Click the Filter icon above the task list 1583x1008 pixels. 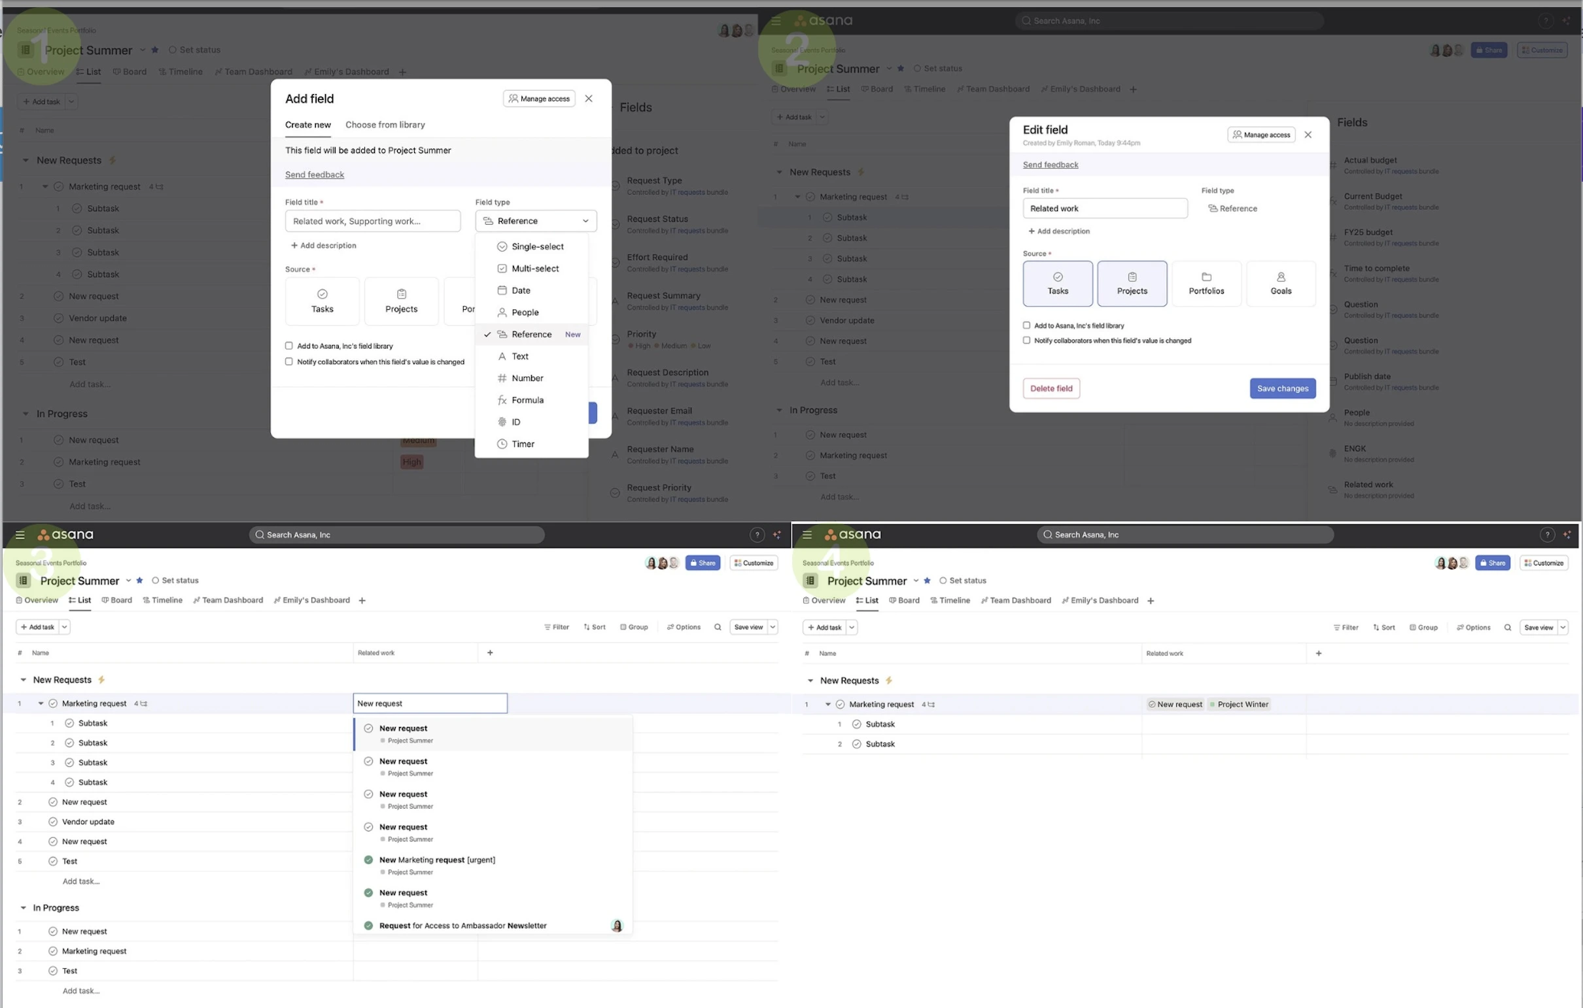point(556,627)
